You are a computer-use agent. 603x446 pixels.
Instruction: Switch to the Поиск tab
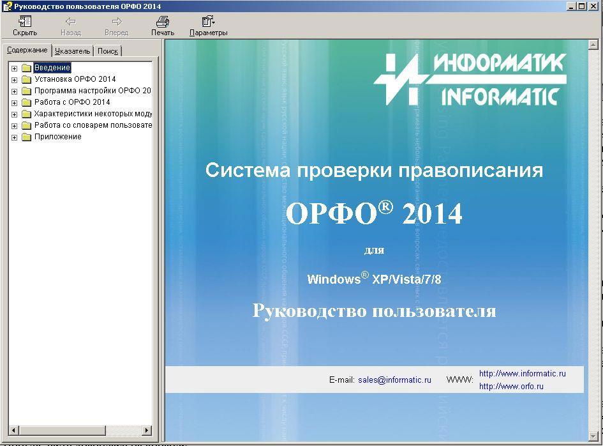pos(107,51)
